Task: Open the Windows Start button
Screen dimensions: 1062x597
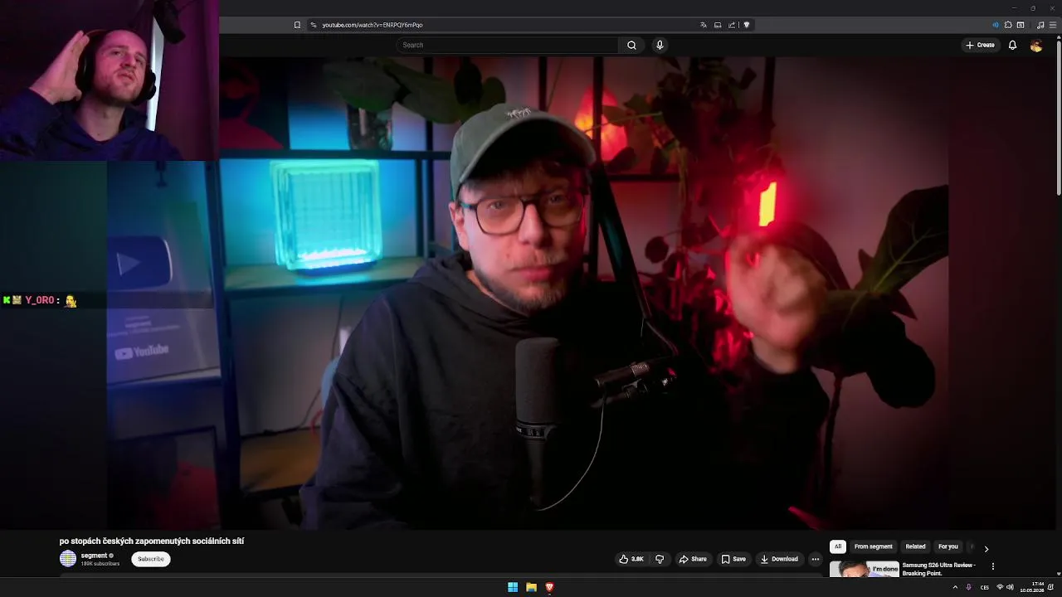Action: [513, 587]
